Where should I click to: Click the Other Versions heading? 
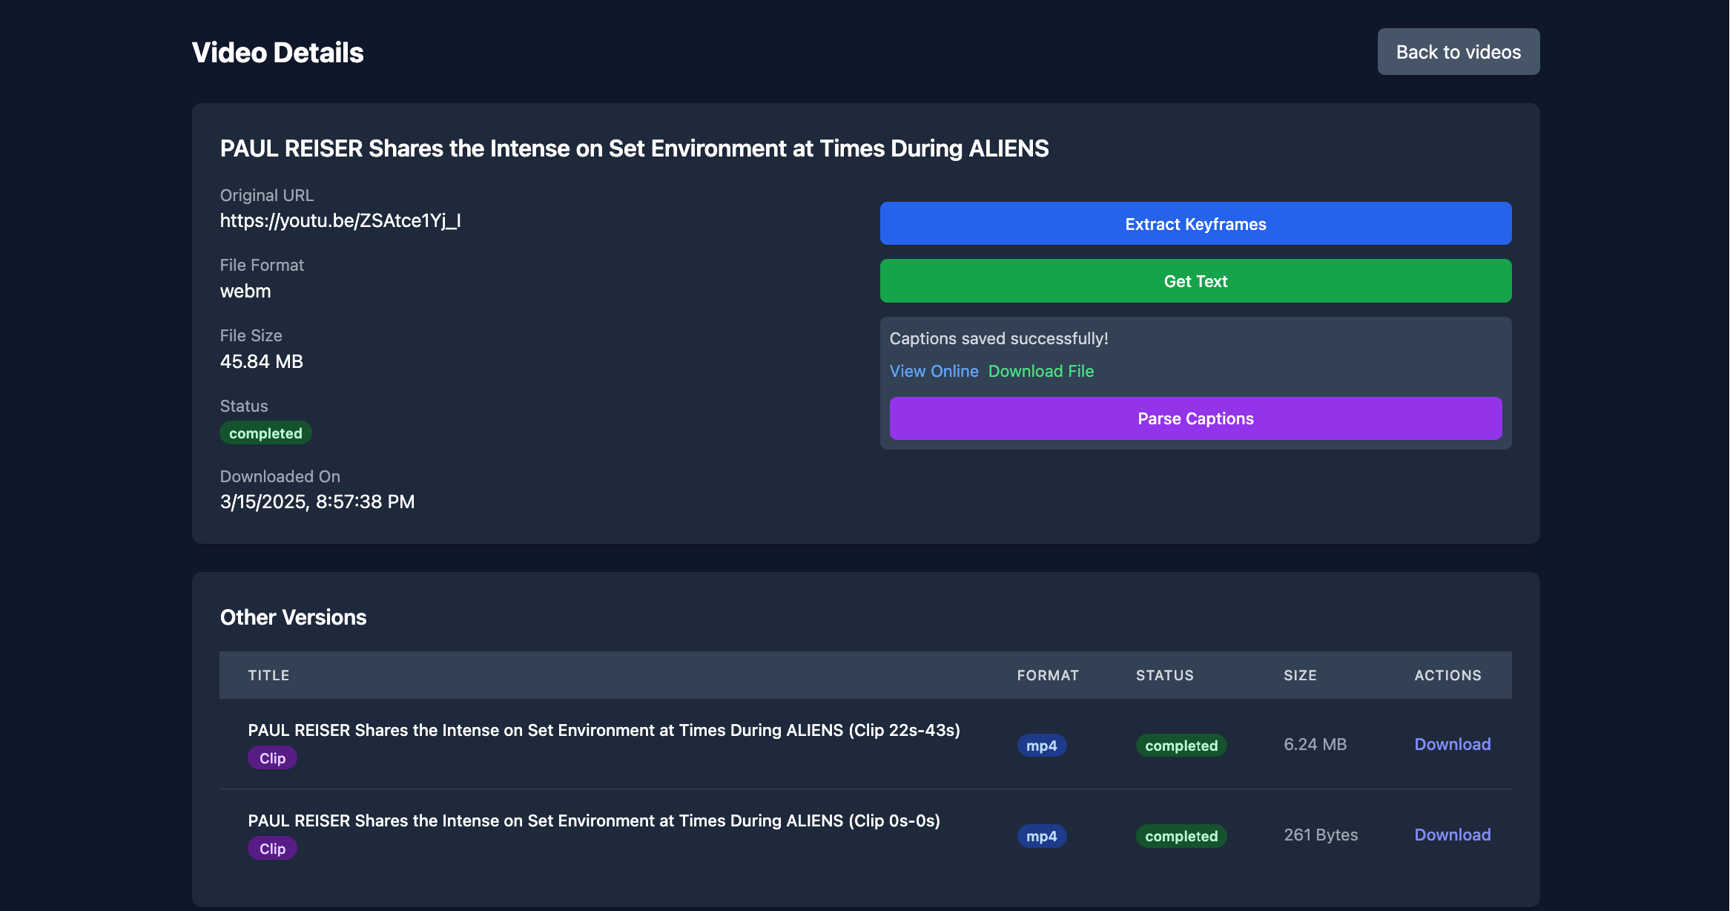tap(293, 617)
